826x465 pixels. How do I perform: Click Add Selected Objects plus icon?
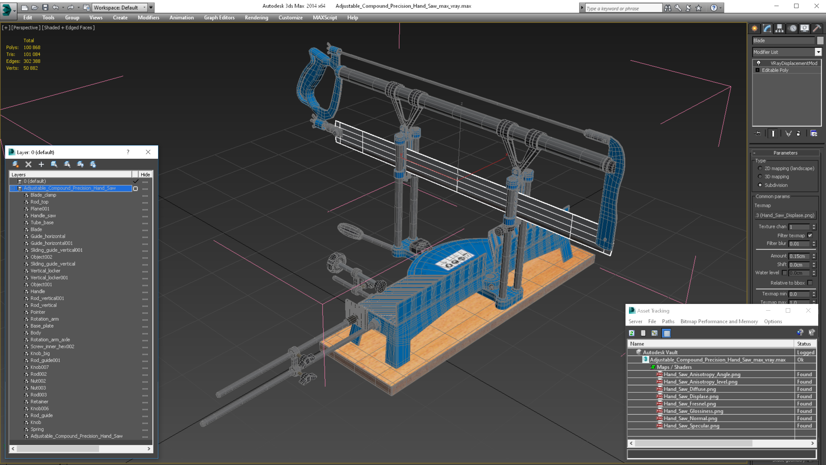point(41,164)
